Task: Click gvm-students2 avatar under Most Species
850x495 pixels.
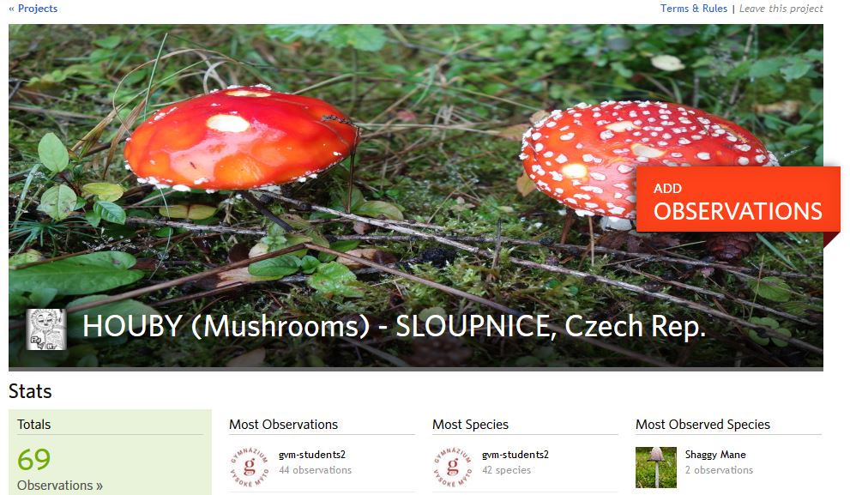Action: [x=453, y=467]
